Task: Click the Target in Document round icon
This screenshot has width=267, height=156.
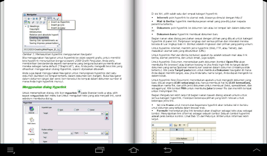Action: pyautogui.click(x=107, y=118)
